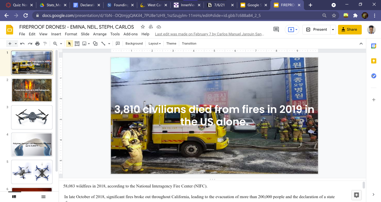Screen dimensions: 381x202
Task: Click the Add comment toolbar icon
Action: (x=118, y=44)
